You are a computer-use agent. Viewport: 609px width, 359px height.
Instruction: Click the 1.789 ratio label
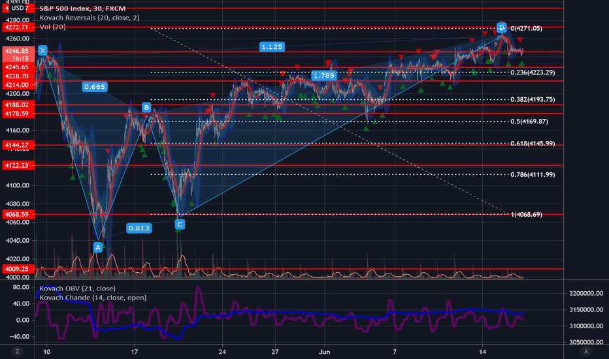click(324, 75)
